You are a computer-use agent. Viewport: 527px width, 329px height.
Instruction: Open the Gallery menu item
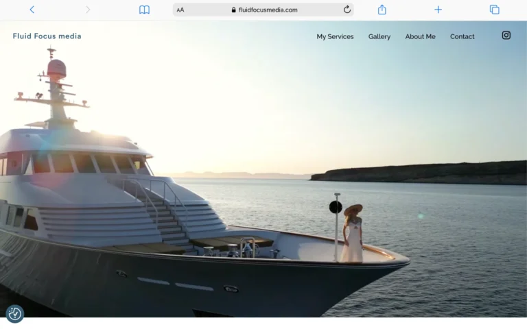click(379, 36)
